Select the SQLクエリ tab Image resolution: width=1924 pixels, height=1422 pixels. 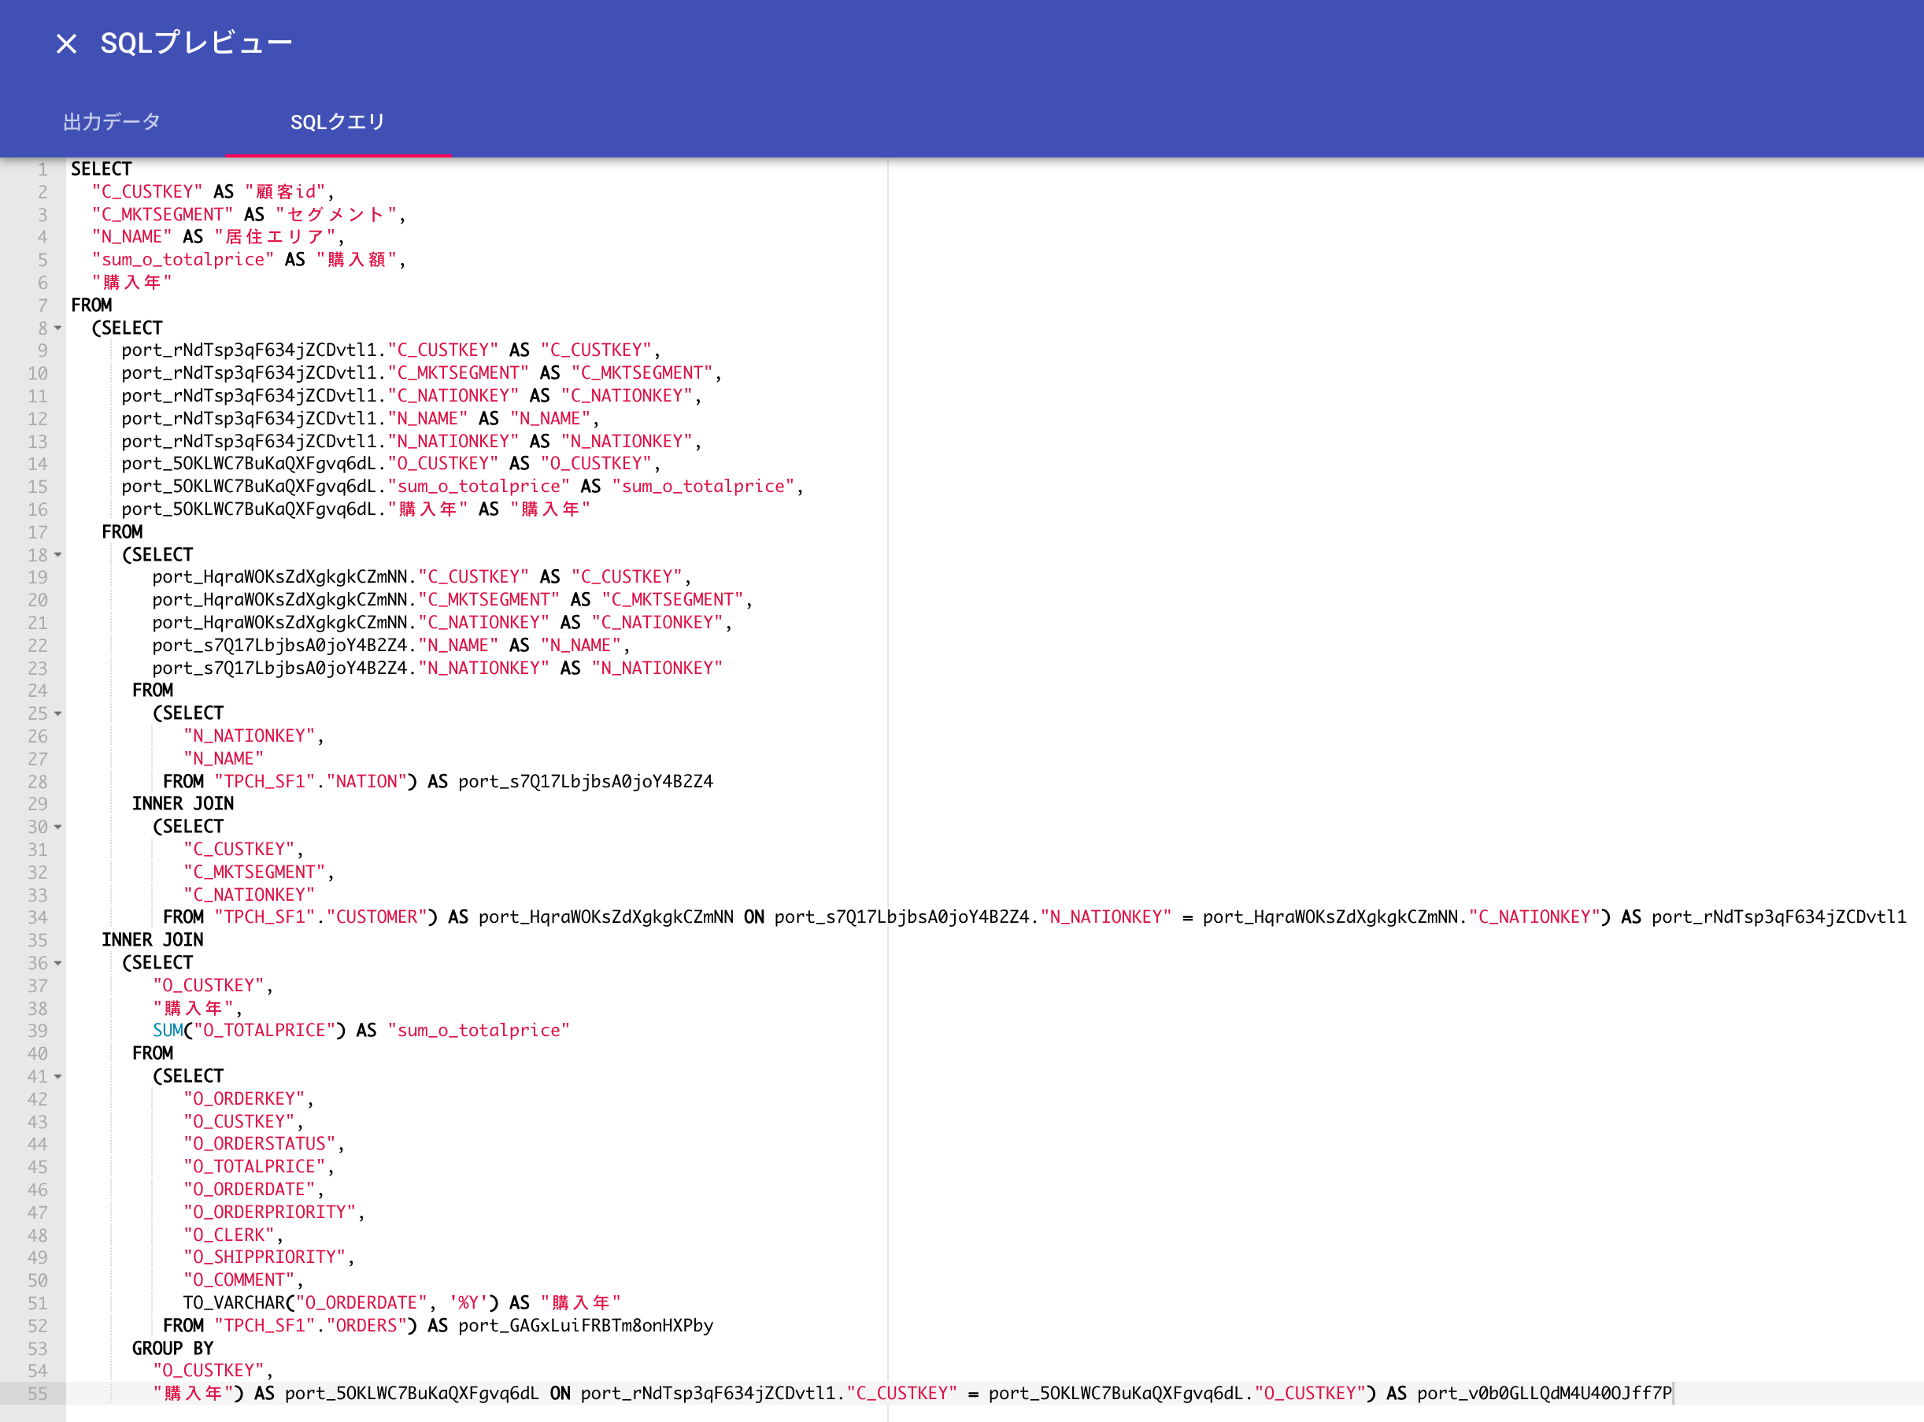point(339,121)
